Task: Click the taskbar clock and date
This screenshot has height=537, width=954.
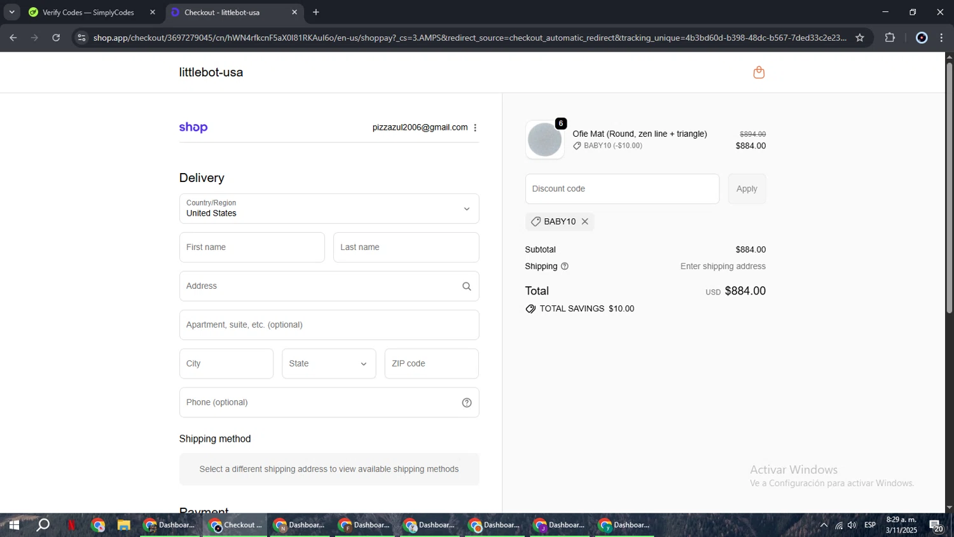Action: [901, 525]
